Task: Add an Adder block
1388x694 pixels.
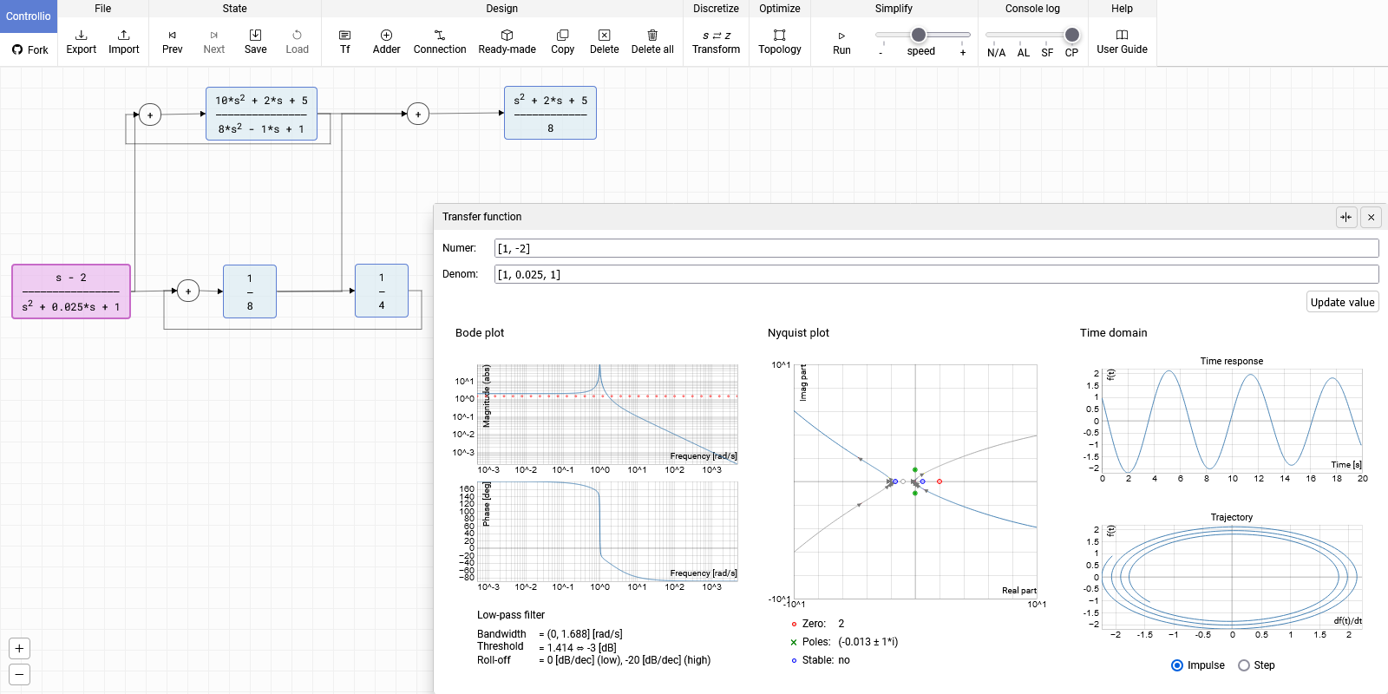Action: (x=387, y=42)
